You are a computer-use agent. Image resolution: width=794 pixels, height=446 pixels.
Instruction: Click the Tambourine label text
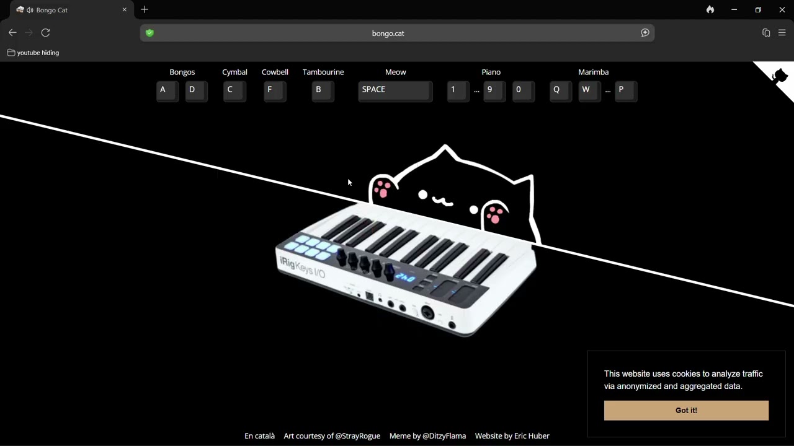(323, 72)
